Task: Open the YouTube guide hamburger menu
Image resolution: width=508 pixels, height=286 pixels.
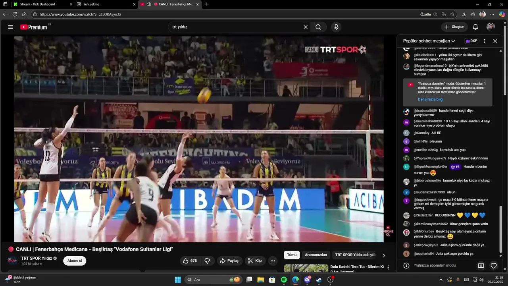Action: (x=11, y=27)
